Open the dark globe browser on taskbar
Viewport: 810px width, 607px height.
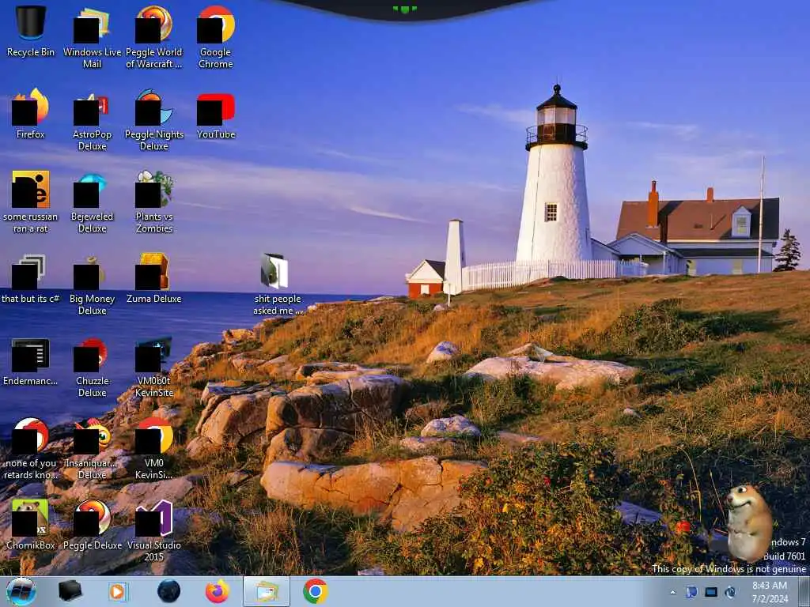pos(169,591)
